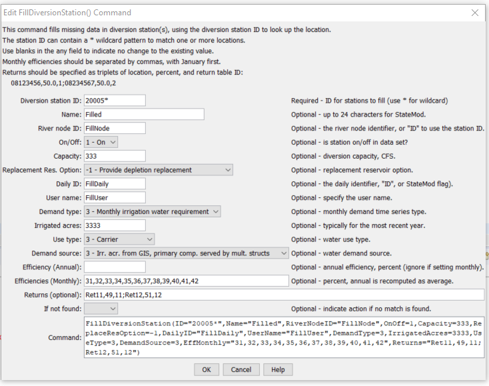Click the 'Diversion station ID:' label
Viewport: 489px width, 386px height.
[51, 101]
